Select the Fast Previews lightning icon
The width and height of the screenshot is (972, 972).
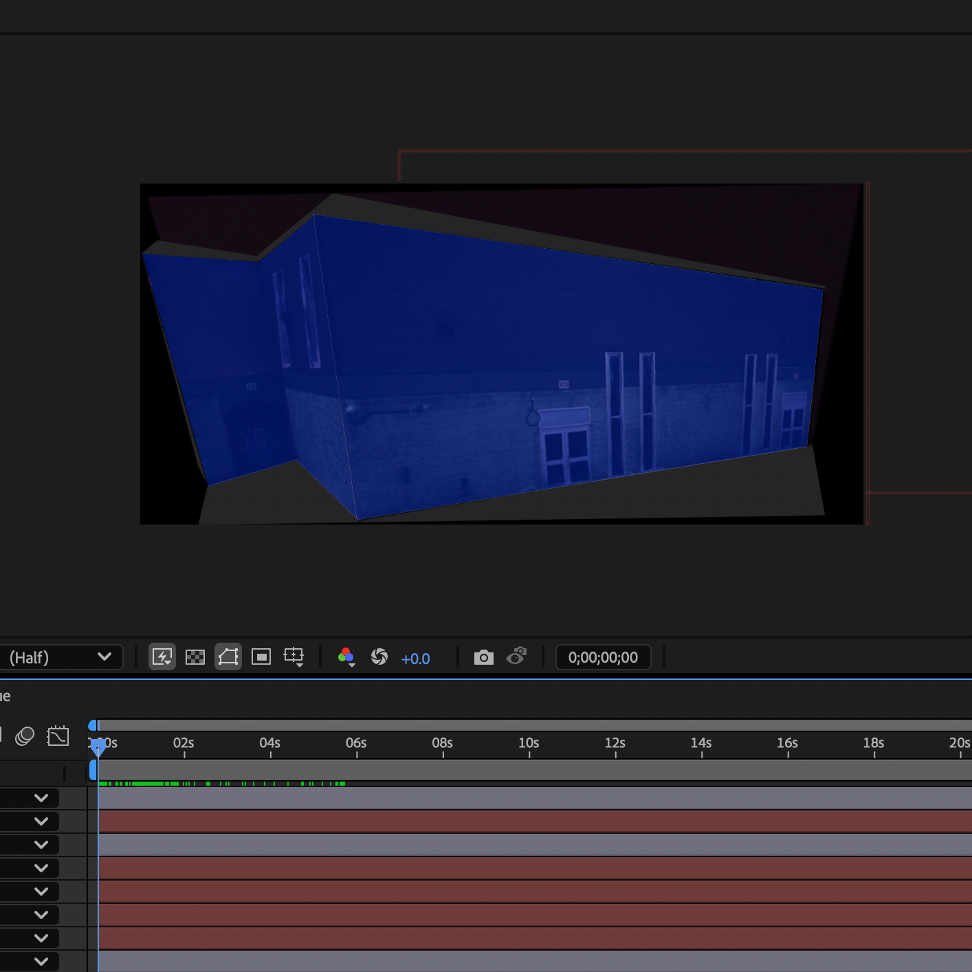(x=162, y=656)
